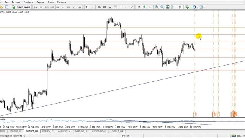This screenshot has width=245, height=138.
Task: Switch chart to candlestick mode
Action: pos(145,7)
